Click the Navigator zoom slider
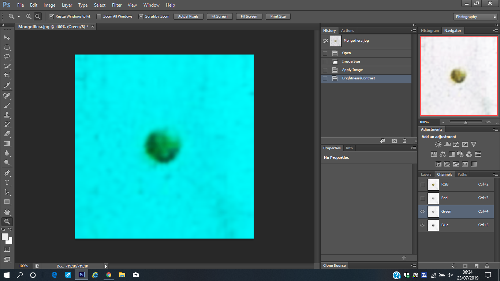This screenshot has width=500, height=281. tap(466, 122)
